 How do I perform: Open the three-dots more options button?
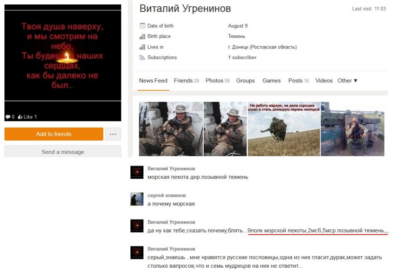point(113,134)
